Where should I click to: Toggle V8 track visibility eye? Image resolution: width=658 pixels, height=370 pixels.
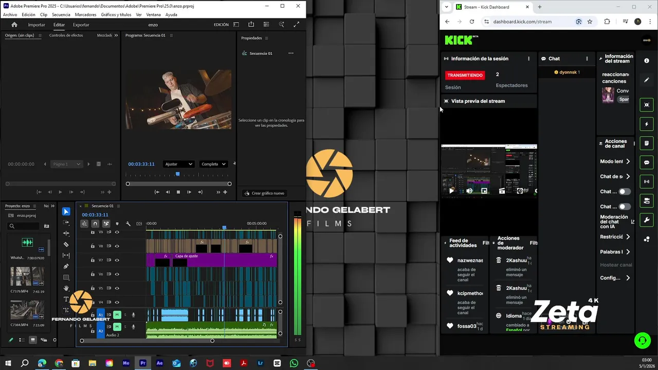point(117,246)
